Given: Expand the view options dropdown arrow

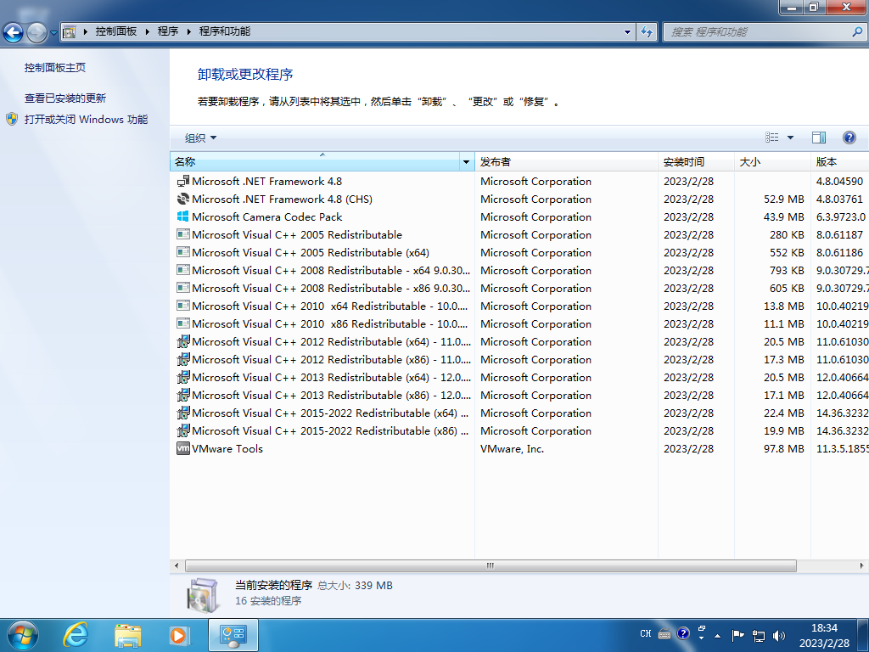Looking at the screenshot, I should click(790, 138).
